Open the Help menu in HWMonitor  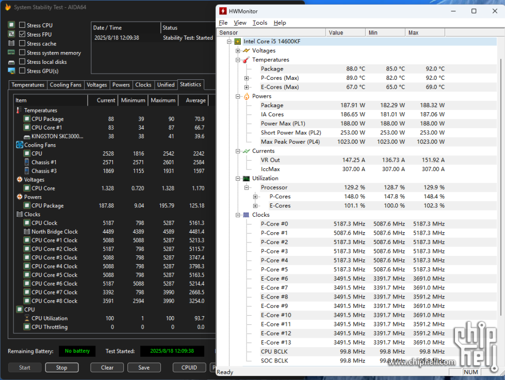(x=280, y=23)
